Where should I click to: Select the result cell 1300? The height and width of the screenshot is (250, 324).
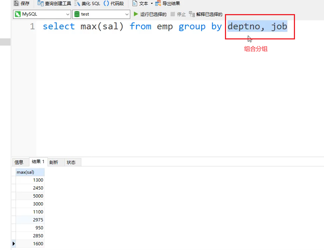[x=30, y=180]
